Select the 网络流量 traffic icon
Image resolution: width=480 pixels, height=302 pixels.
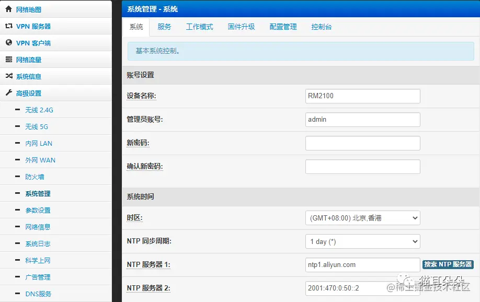coord(9,59)
